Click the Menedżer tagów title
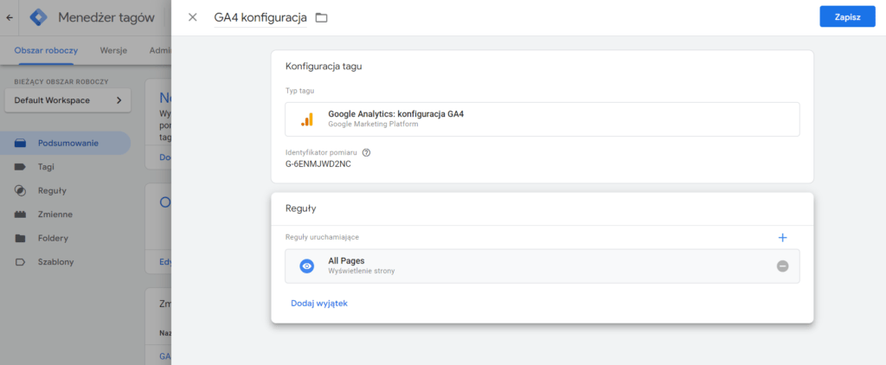The height and width of the screenshot is (365, 886). click(x=106, y=17)
